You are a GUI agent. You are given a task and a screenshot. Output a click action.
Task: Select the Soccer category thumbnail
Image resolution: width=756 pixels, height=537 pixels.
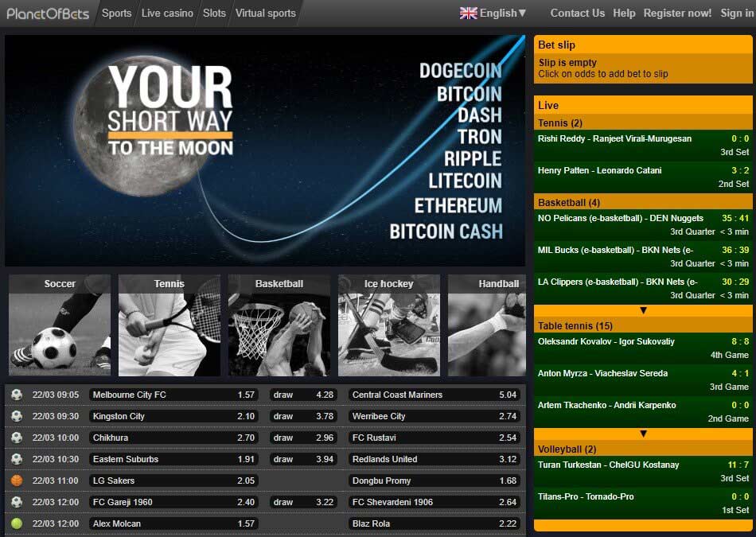[60, 325]
